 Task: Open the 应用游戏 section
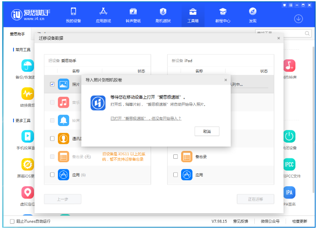pos(103,15)
